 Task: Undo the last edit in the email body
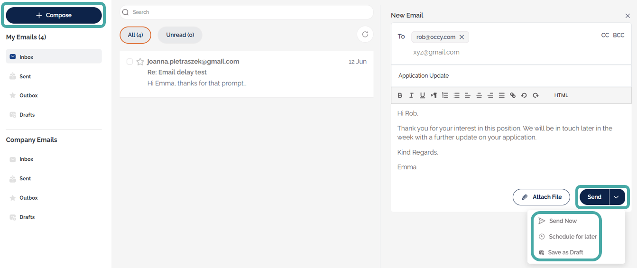coord(524,95)
